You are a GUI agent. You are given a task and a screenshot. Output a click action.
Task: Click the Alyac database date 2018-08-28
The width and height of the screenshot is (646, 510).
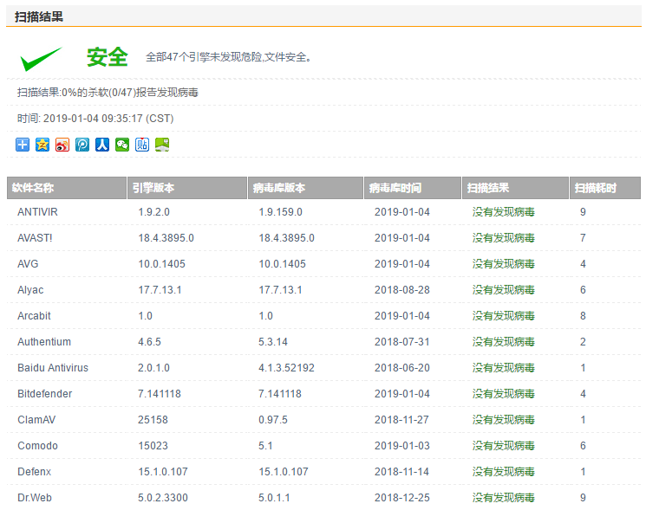[401, 290]
